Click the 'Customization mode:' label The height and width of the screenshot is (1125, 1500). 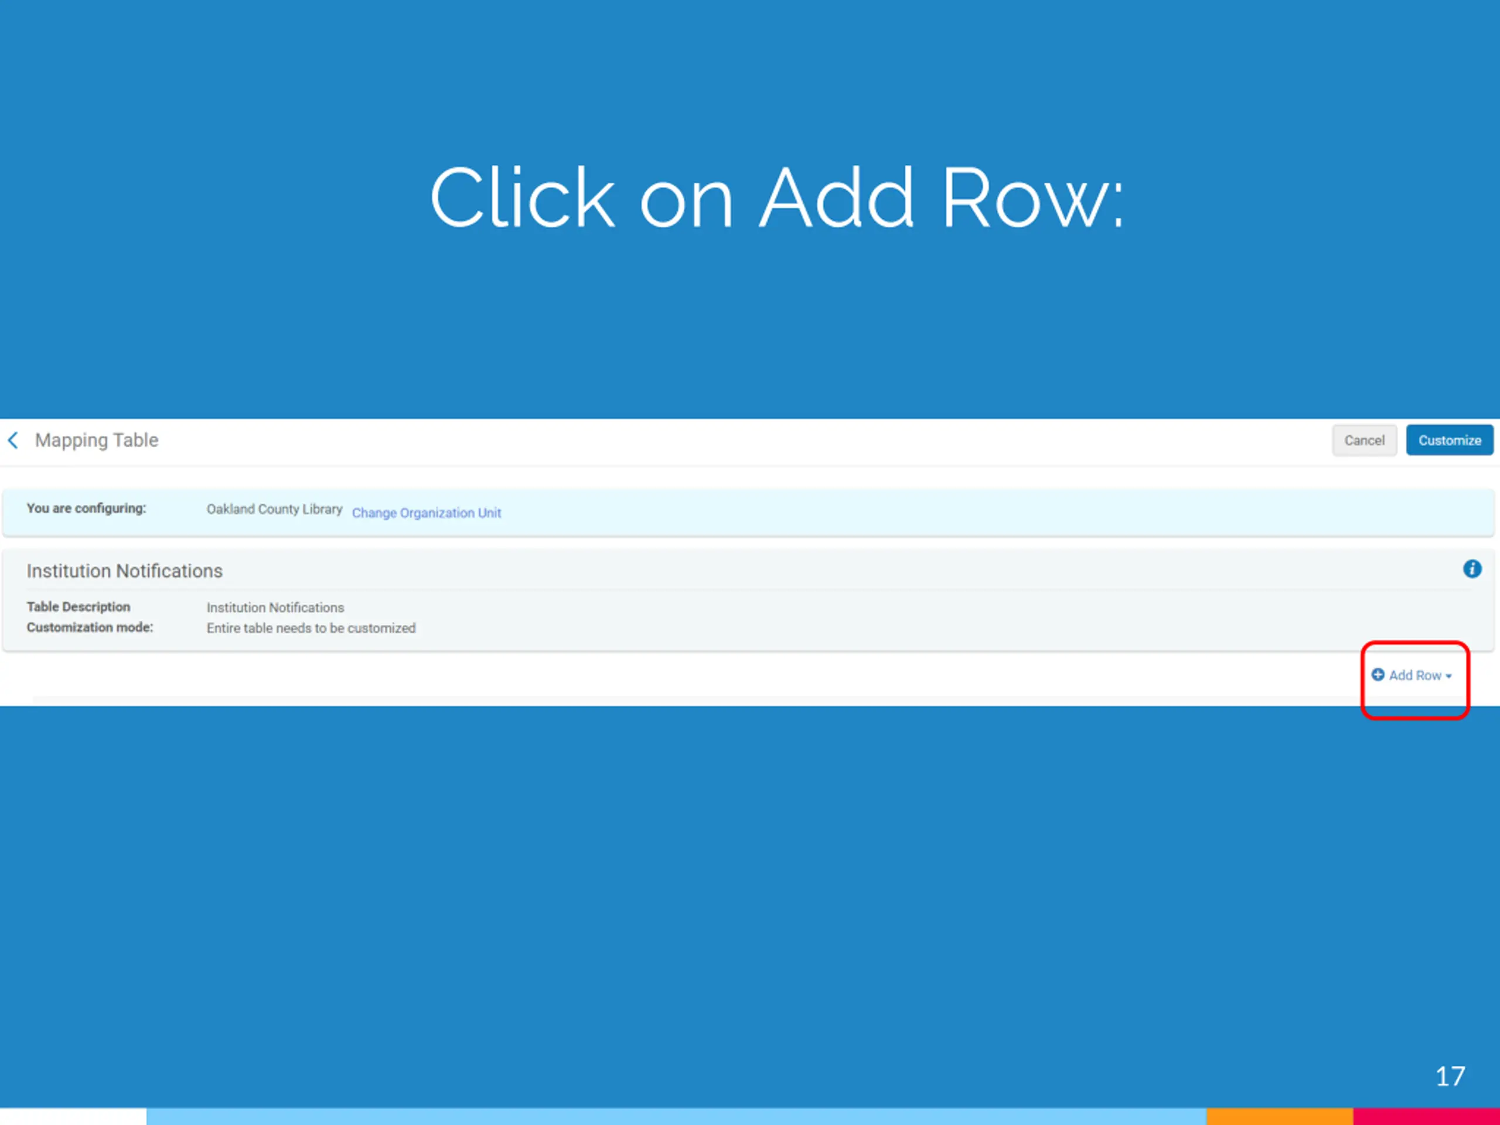[90, 628]
